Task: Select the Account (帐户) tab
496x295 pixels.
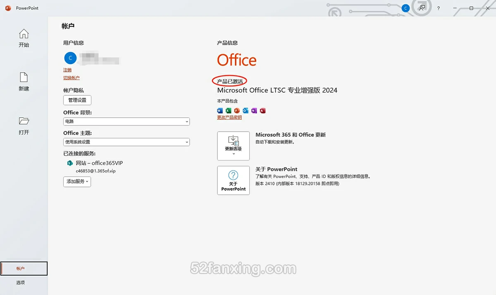Action: point(24,269)
